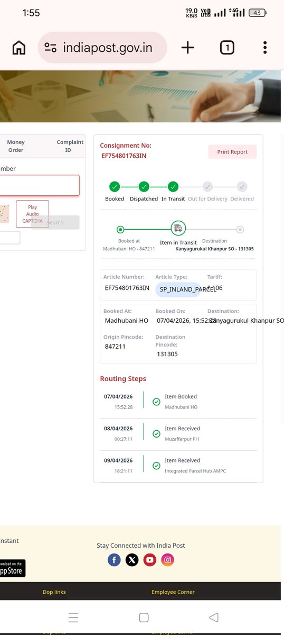Open India Post YouTube icon
Image resolution: width=284 pixels, height=635 pixels.
(x=150, y=560)
